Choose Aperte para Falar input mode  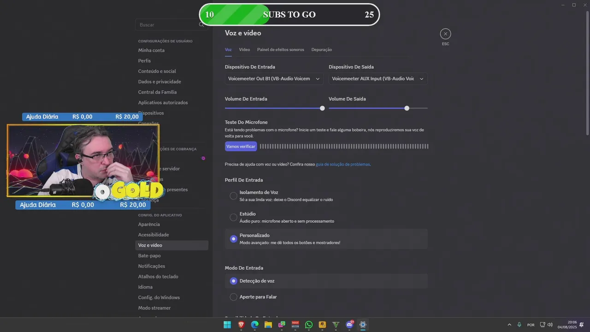point(326,297)
